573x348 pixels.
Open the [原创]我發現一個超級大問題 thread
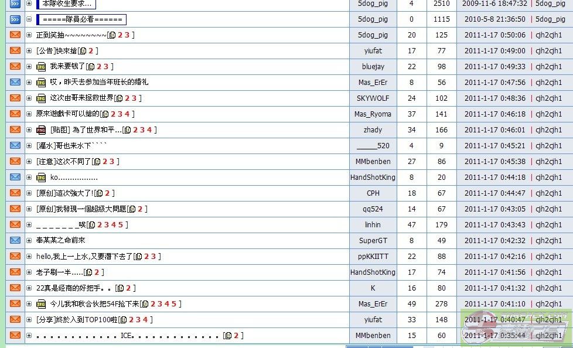point(81,209)
